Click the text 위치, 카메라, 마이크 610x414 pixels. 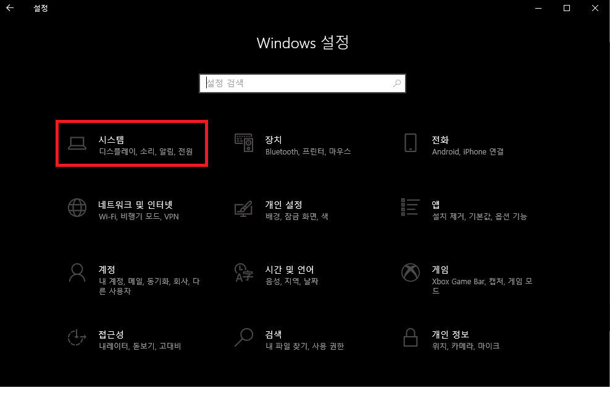pos(466,346)
